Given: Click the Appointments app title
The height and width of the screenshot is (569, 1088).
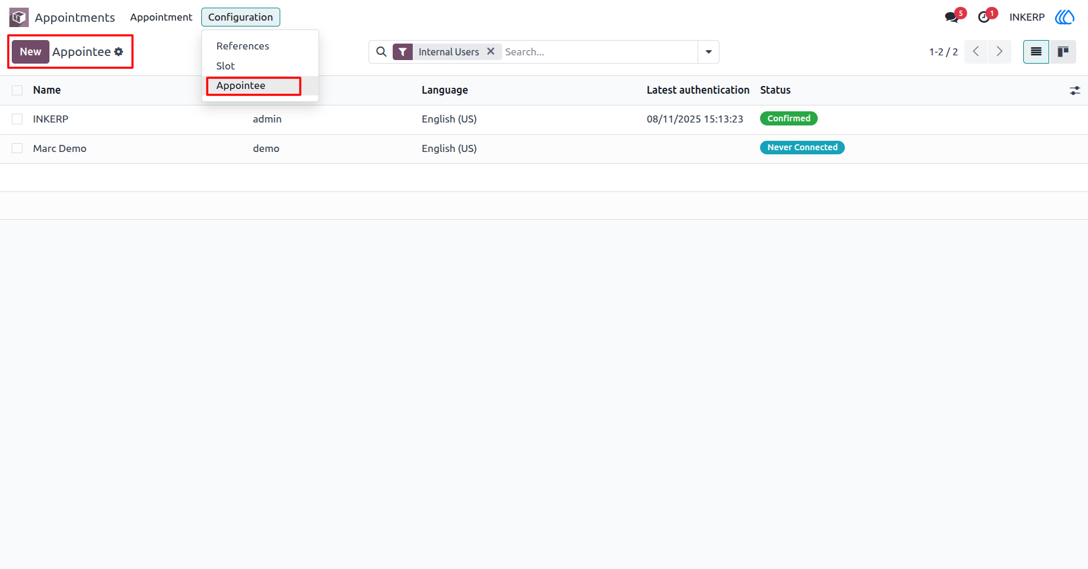Looking at the screenshot, I should click(x=75, y=18).
